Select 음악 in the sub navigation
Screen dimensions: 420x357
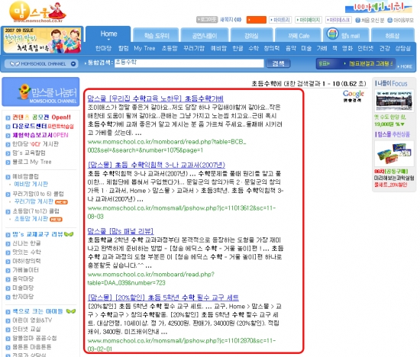pos(291,48)
